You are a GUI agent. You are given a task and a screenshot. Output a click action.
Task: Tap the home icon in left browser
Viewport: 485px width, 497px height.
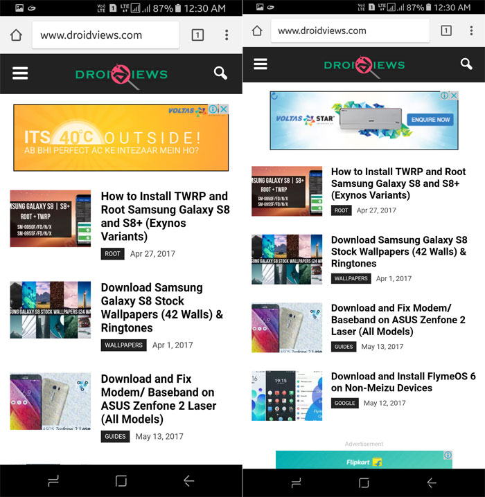pyautogui.click(x=16, y=35)
